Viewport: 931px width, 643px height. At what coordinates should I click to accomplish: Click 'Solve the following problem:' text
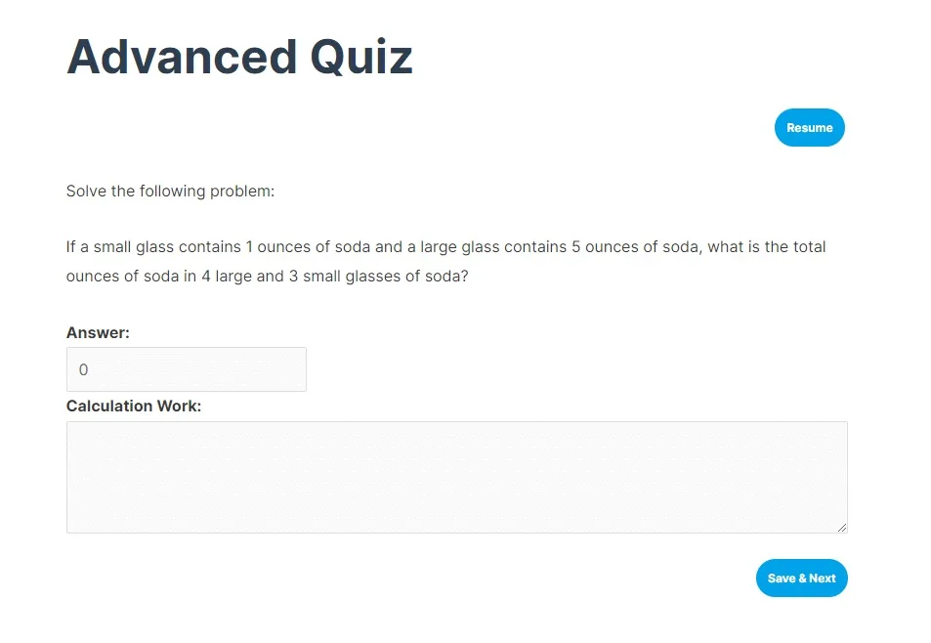click(x=170, y=191)
